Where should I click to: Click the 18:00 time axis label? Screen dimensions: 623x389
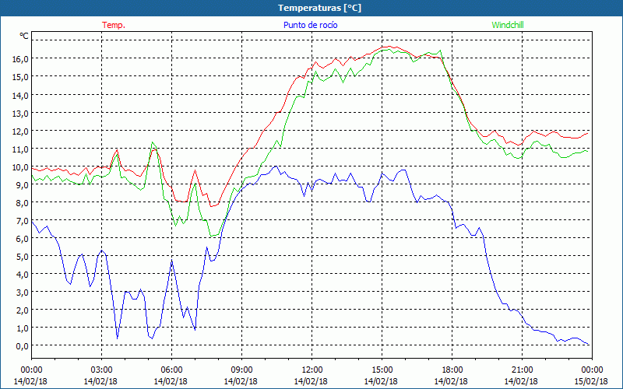point(452,370)
